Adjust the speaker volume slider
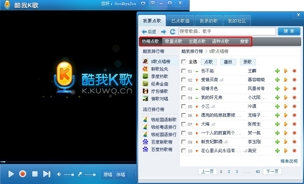The width and height of the screenshot is (304, 184). coord(69,175)
